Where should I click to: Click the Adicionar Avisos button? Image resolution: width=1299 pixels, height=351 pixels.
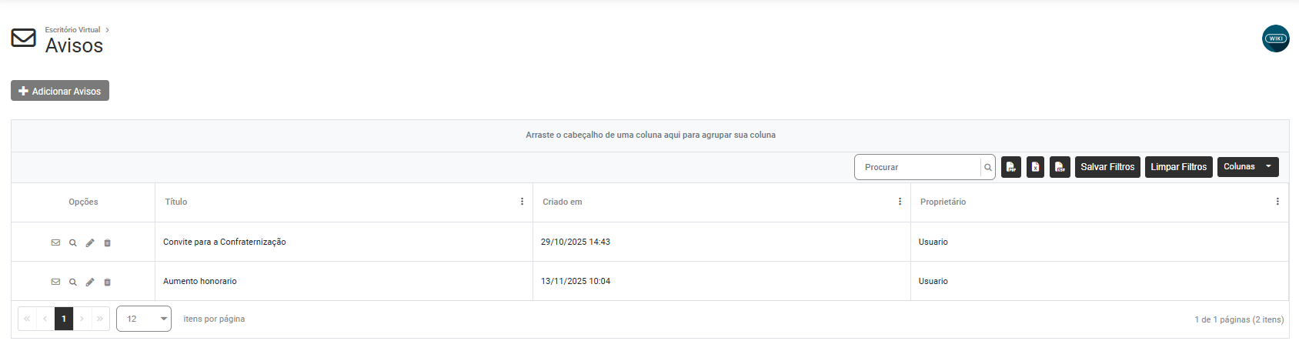click(x=60, y=91)
